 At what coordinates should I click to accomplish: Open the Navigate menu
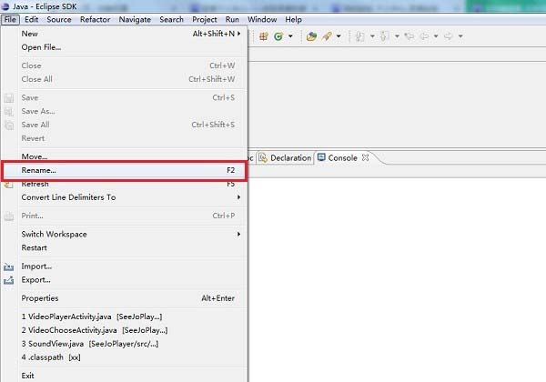(x=135, y=19)
